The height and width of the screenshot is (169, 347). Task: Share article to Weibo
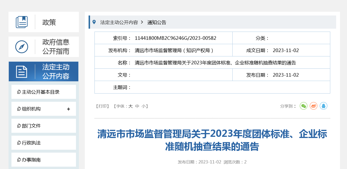click(x=314, y=106)
